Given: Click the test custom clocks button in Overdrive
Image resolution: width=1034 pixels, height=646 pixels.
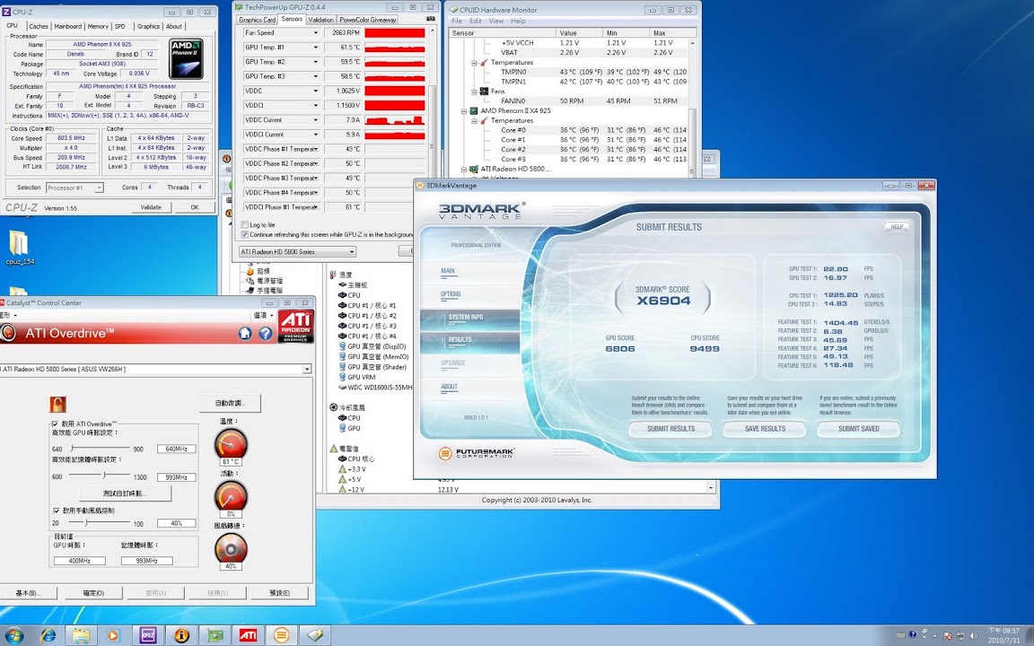Looking at the screenshot, I should coord(125,493).
